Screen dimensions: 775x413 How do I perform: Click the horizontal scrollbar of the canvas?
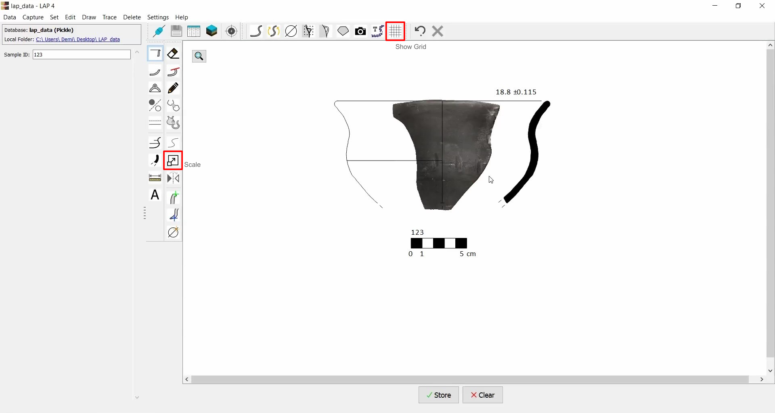click(x=470, y=380)
